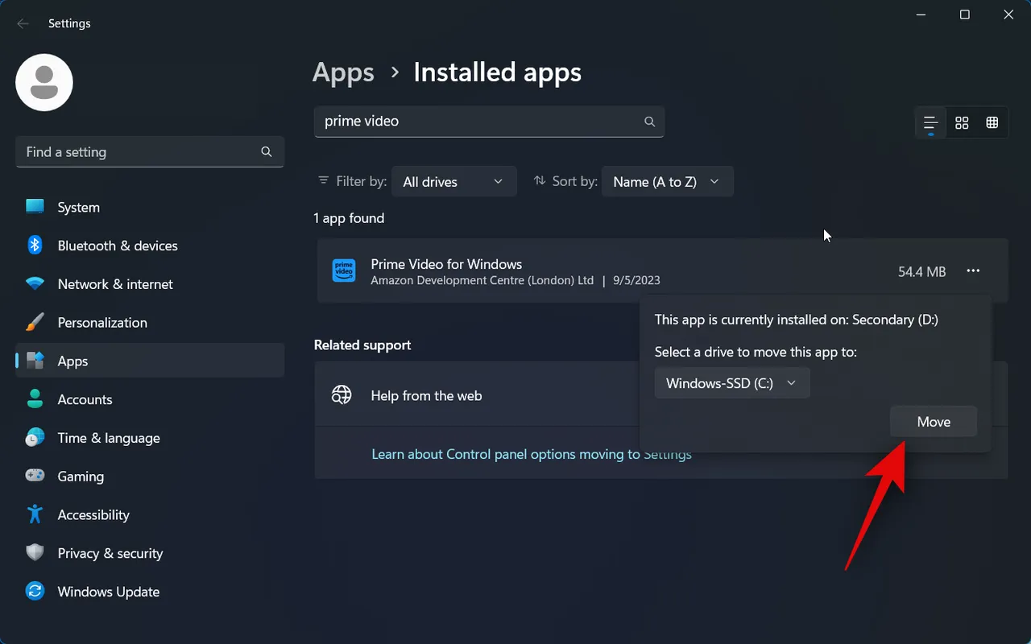
Task: Click the Accounts person icon
Action: coord(35,399)
